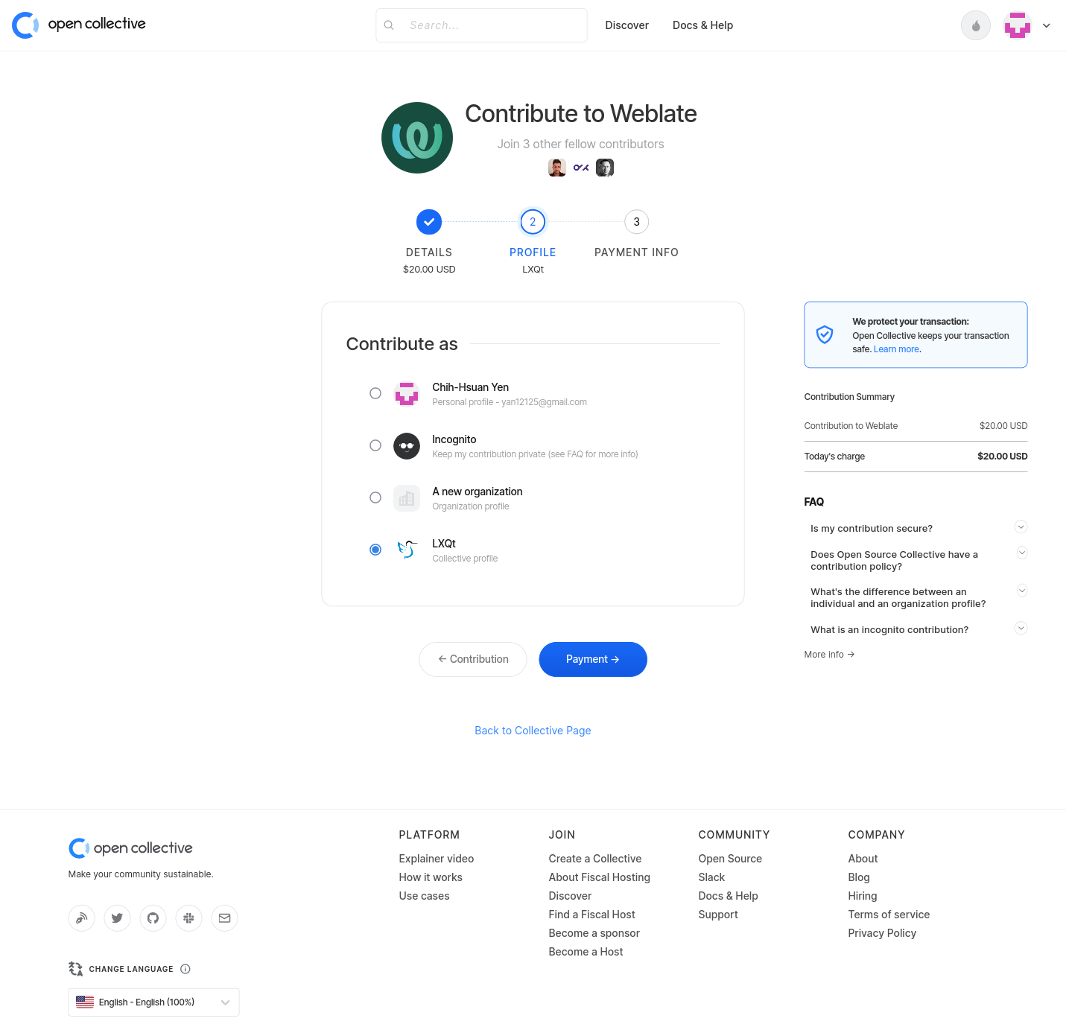Open the footer Discover link under Join
This screenshot has width=1066, height=1030.
(x=570, y=896)
